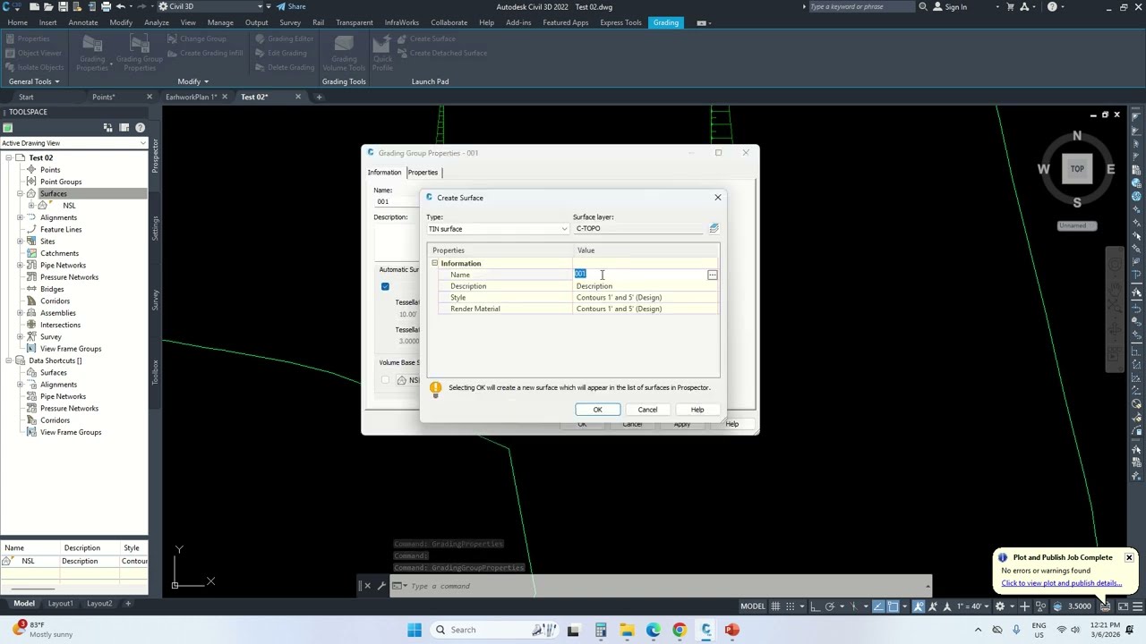Image resolution: width=1146 pixels, height=644 pixels.
Task: Open the Analyze ribbon tab
Action: (156, 22)
